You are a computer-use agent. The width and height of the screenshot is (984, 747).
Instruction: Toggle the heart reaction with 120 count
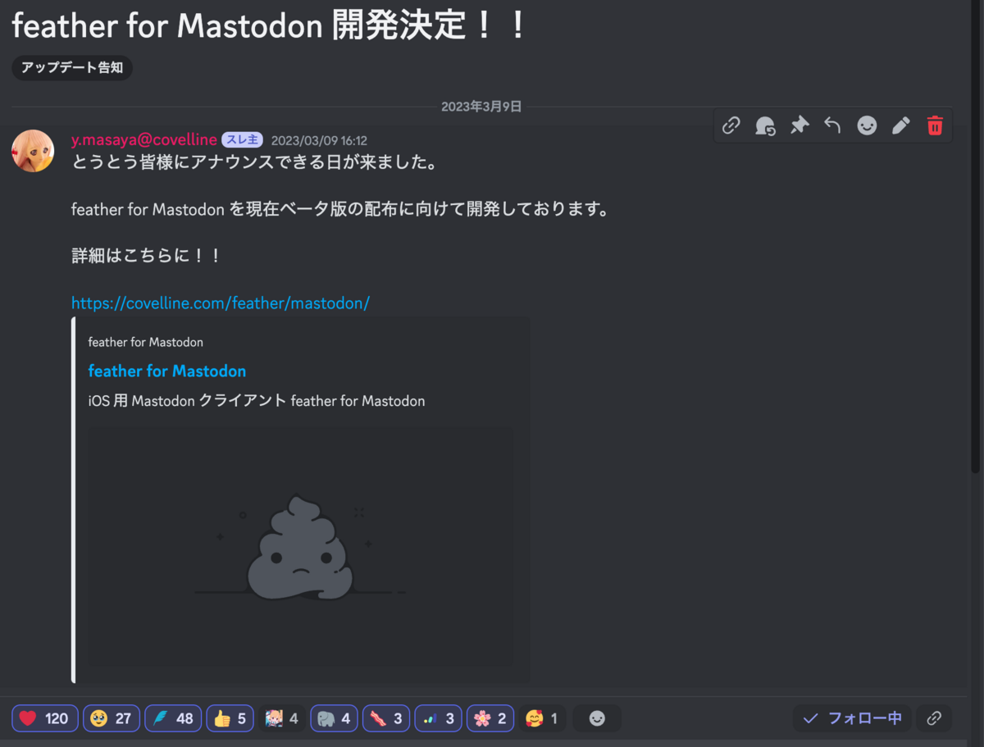click(x=44, y=717)
